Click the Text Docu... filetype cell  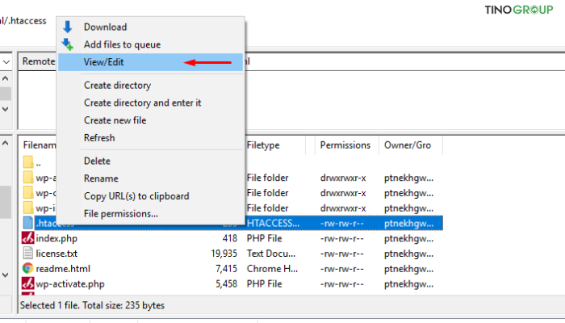271,254
